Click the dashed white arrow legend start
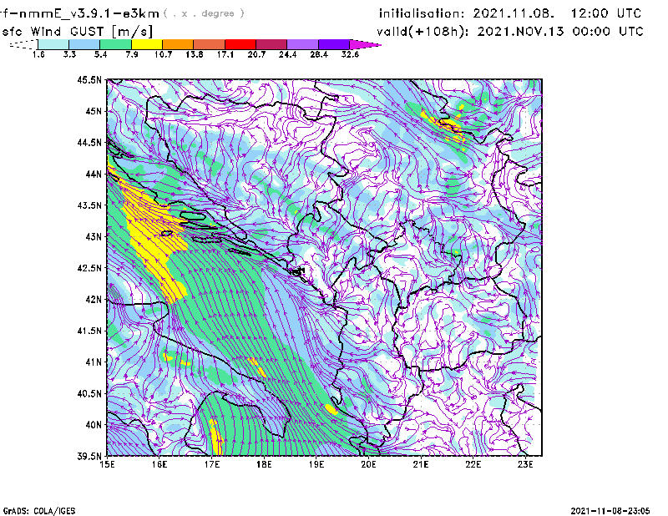668x516 pixels. click(23, 44)
